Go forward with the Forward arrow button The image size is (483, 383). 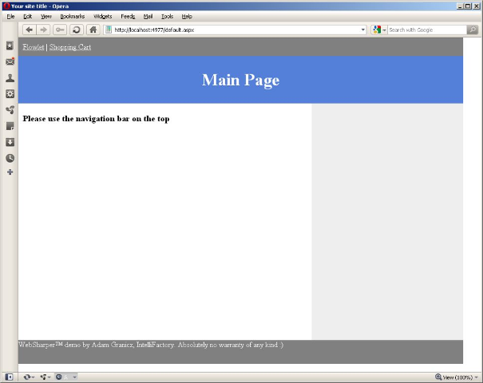pos(43,30)
